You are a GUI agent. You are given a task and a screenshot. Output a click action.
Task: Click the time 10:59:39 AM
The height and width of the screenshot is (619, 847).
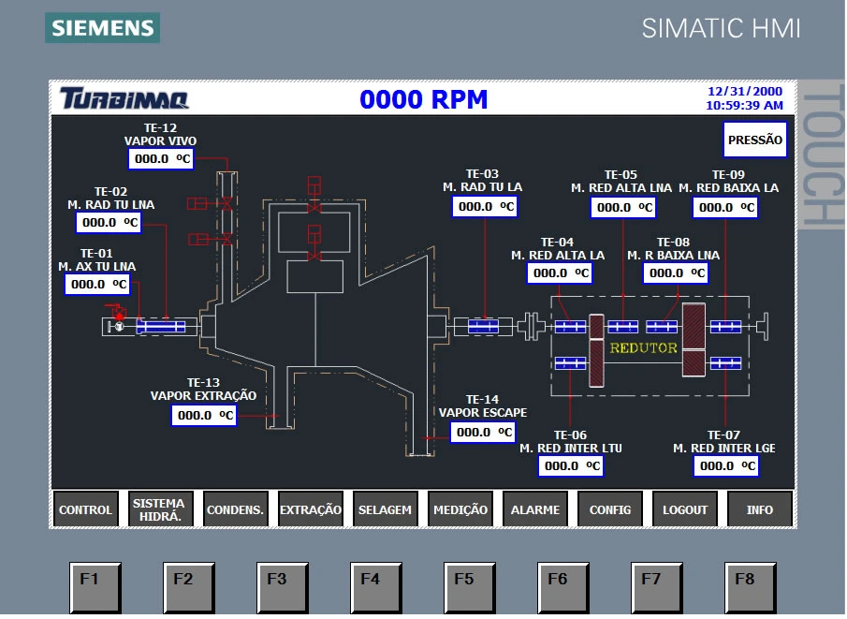click(x=744, y=106)
